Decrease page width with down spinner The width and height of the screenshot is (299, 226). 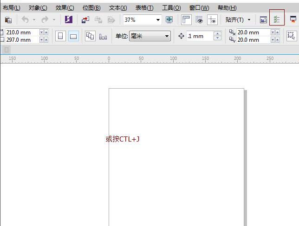point(41,32)
